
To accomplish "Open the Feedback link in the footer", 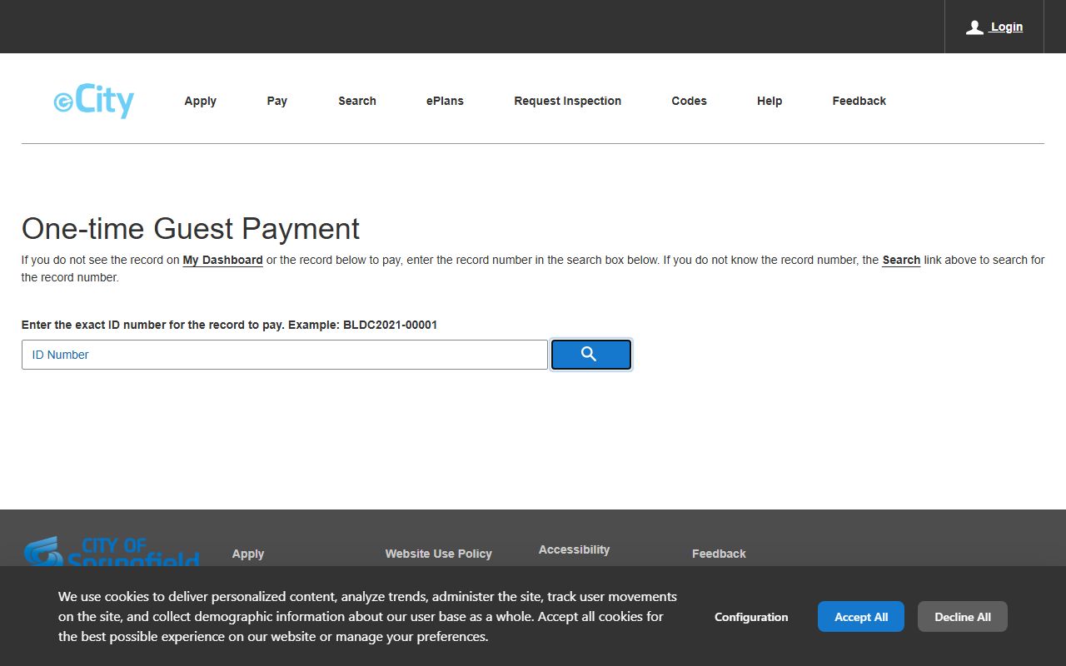I will 719,554.
